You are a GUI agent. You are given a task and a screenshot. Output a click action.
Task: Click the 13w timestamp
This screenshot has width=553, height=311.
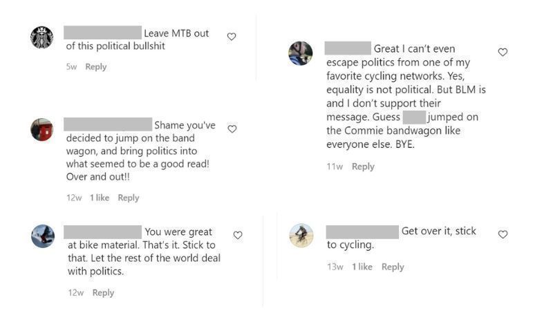pyautogui.click(x=335, y=267)
